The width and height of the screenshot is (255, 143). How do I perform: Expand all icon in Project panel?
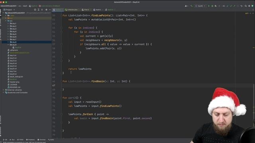[39, 10]
